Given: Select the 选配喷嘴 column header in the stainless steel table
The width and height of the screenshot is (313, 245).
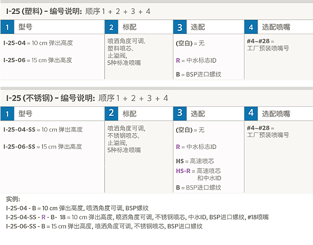Looking at the screenshot, I should [276, 114].
